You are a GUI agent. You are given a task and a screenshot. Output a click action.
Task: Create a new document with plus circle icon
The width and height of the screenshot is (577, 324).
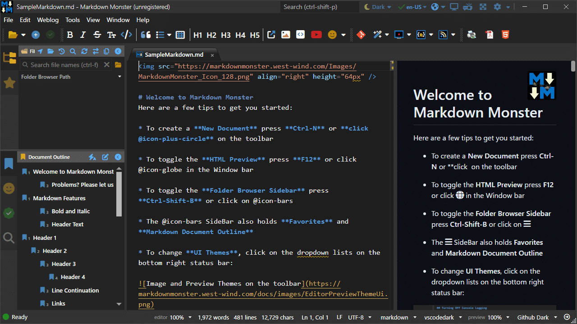click(36, 35)
